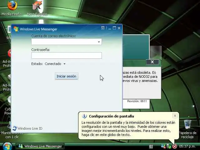Close the NOD32 warning popup
200x150 pixels.
click(x=152, y=62)
